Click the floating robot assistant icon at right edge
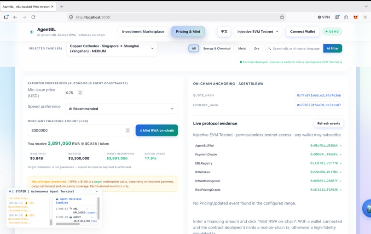371x234 pixels. coord(367,208)
